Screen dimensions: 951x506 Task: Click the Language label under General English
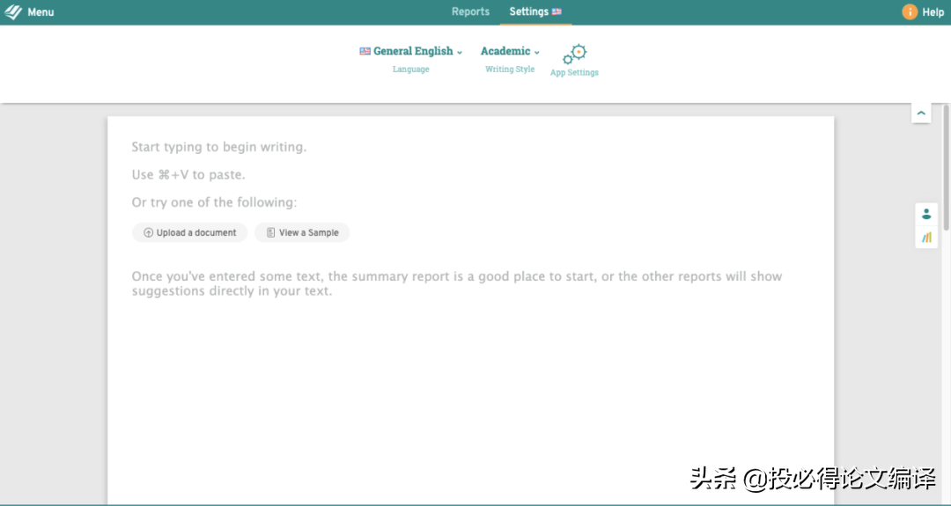click(x=410, y=70)
